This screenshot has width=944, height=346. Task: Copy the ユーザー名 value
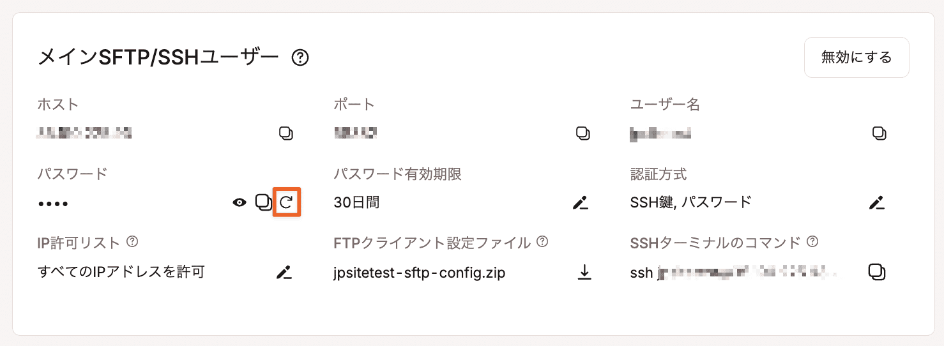[x=879, y=133]
